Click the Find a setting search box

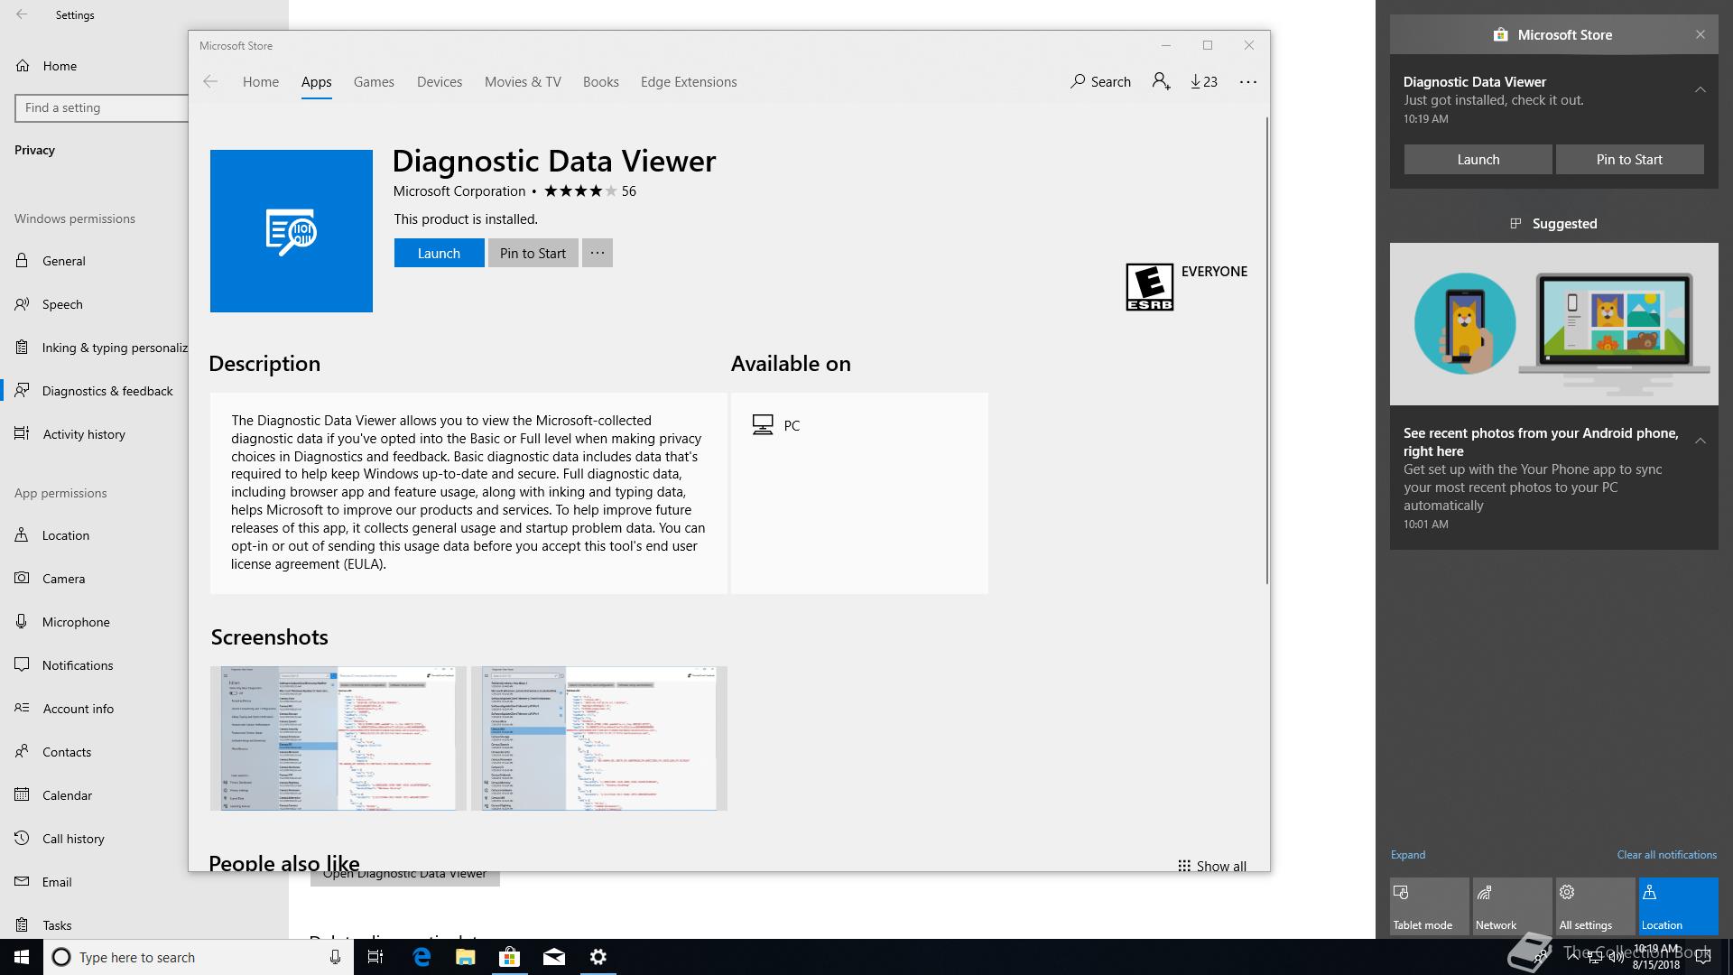tap(101, 107)
